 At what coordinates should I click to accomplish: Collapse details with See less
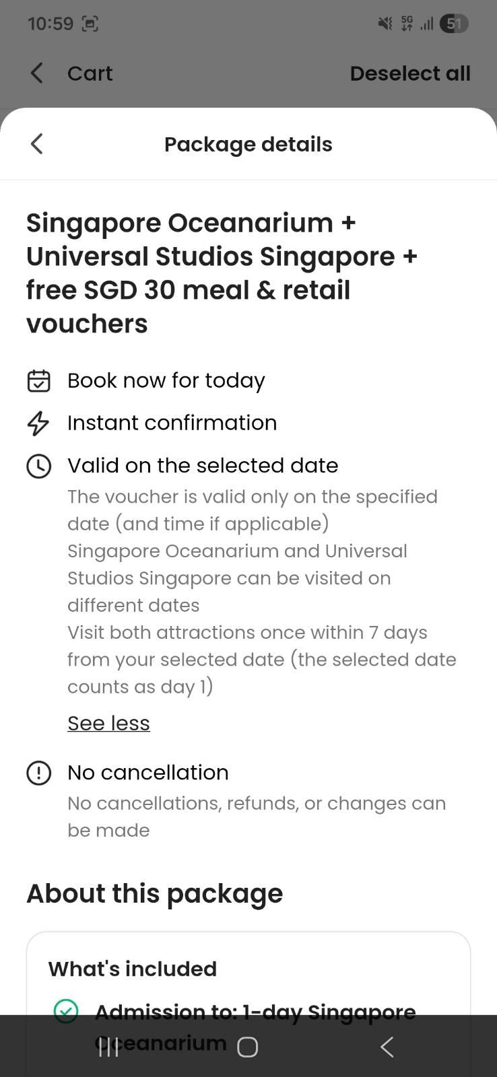[x=108, y=723]
